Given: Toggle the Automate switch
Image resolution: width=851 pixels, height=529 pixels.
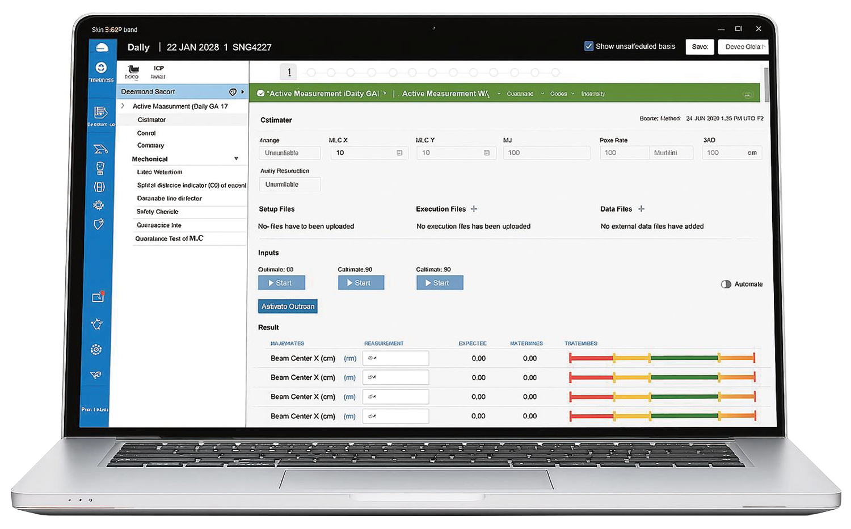Looking at the screenshot, I should (726, 284).
